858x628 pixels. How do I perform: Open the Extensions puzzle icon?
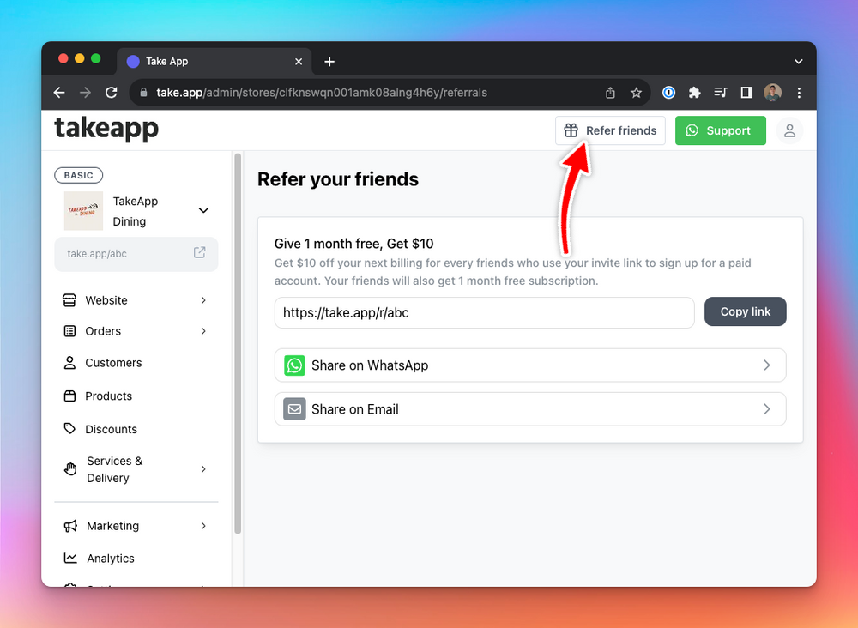pos(694,93)
